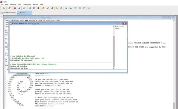
Task: Open Received Files toolbar icon
Action: pyautogui.click(x=57, y=8)
